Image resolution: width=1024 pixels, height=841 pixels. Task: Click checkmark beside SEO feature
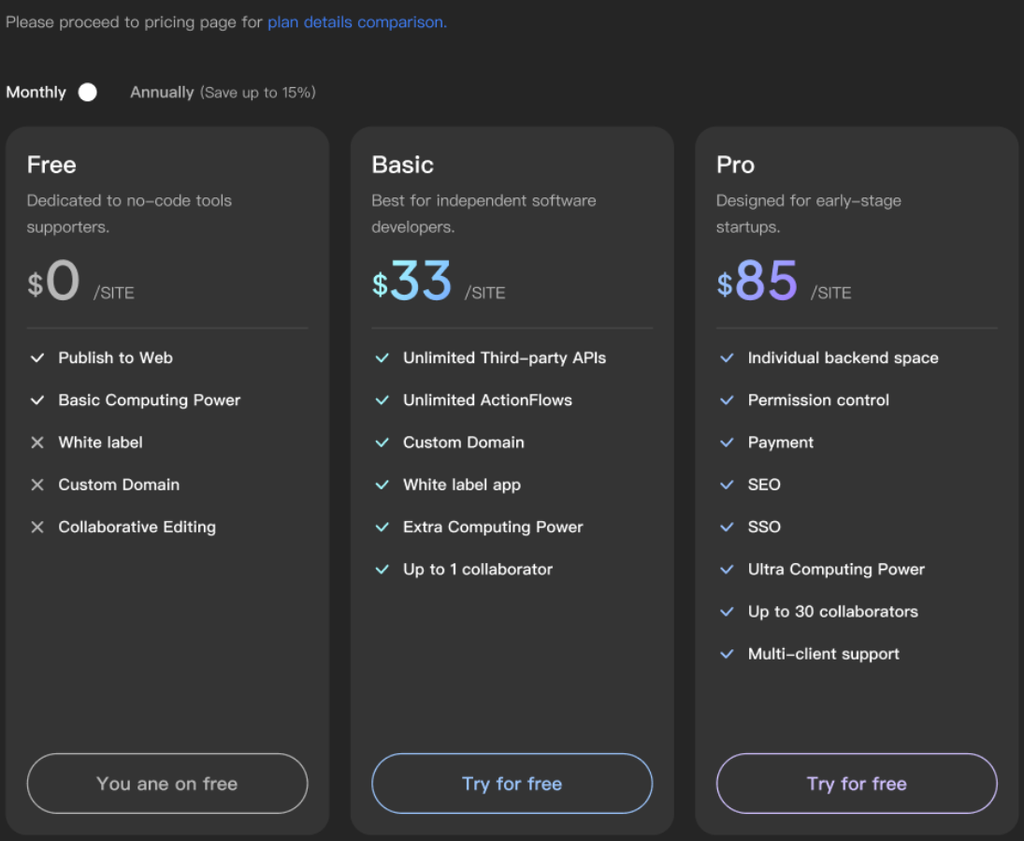point(727,485)
